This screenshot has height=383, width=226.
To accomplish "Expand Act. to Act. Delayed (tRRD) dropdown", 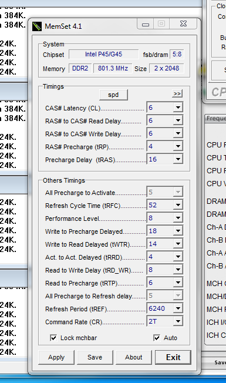I will click(178, 257).
